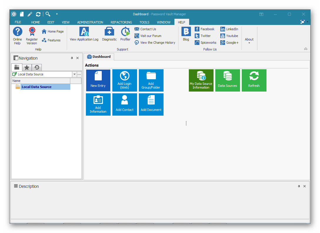Pin the Description panel
Image resolution: width=320 pixels, height=233 pixels.
point(299,186)
